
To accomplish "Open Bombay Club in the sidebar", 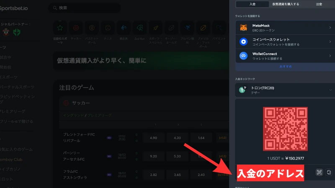I will (x=11, y=160).
